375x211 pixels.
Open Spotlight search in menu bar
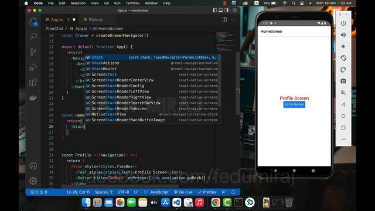pyautogui.click(x=294, y=3)
